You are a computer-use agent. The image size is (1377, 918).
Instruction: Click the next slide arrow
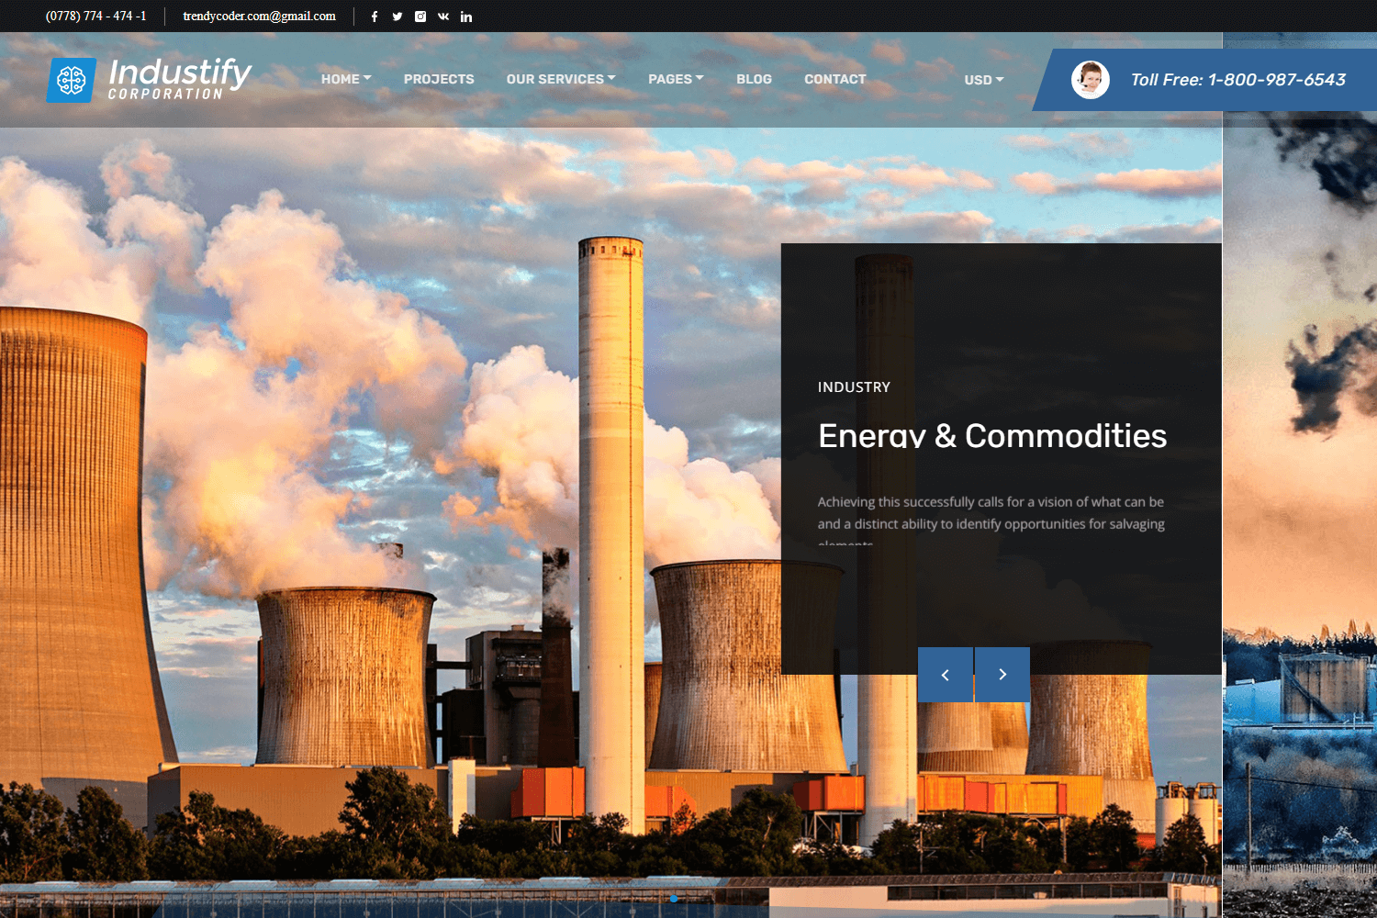tap(1002, 674)
